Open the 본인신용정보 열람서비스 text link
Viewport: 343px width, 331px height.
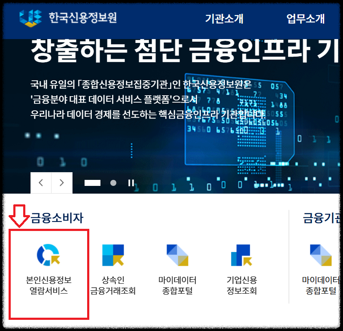point(49,285)
